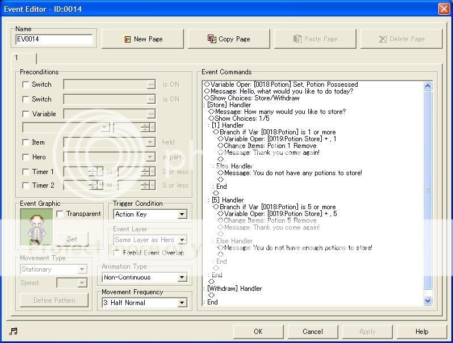Switch to page tab 1

(23, 58)
